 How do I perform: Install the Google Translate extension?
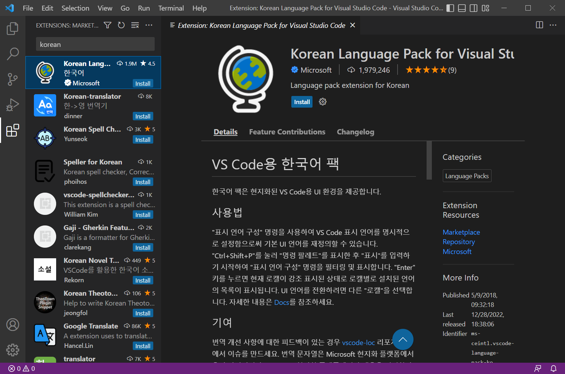click(x=143, y=346)
